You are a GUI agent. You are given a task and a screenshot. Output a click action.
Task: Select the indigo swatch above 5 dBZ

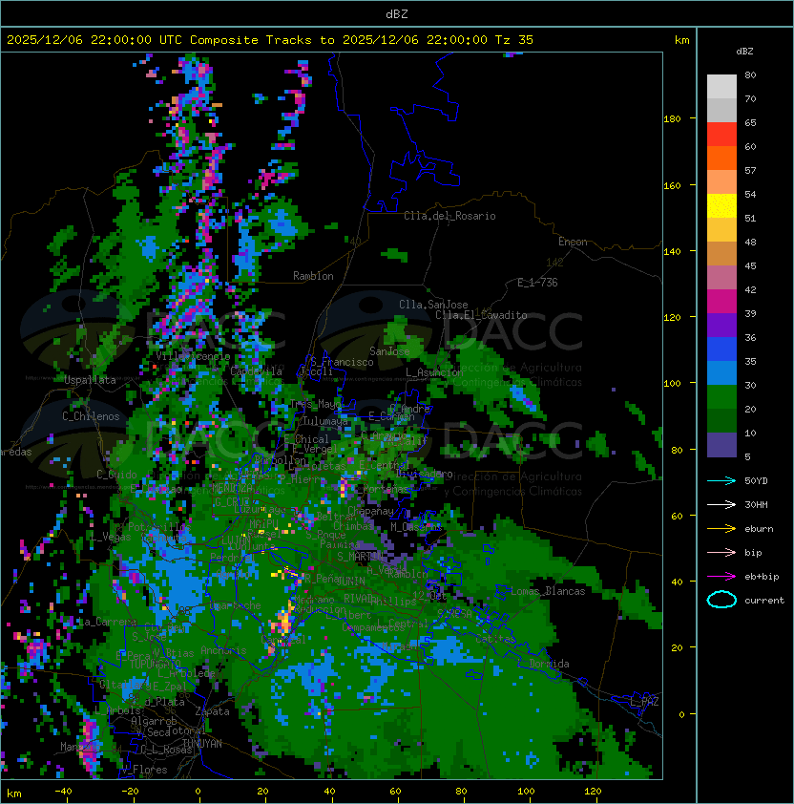click(x=721, y=445)
